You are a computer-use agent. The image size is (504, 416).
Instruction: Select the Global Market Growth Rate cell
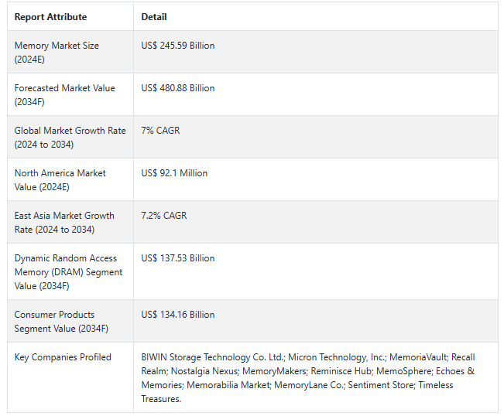pyautogui.click(x=70, y=137)
